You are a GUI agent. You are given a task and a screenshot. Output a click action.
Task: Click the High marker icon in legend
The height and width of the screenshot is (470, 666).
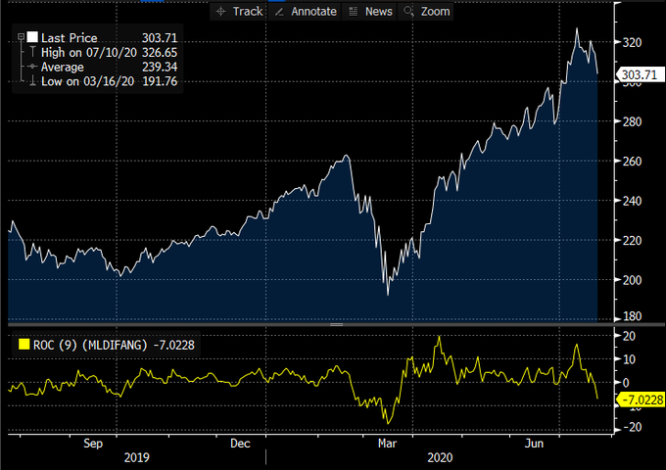tap(32, 52)
